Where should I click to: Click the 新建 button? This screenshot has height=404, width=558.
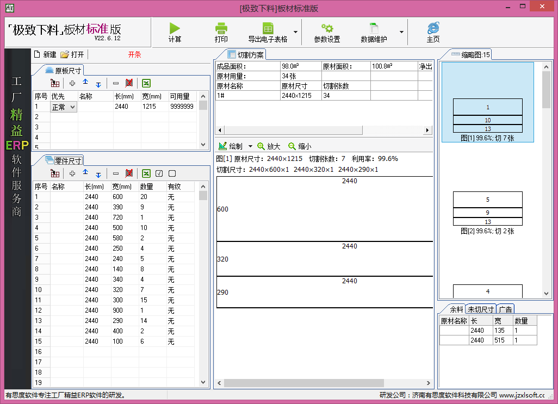pos(45,54)
